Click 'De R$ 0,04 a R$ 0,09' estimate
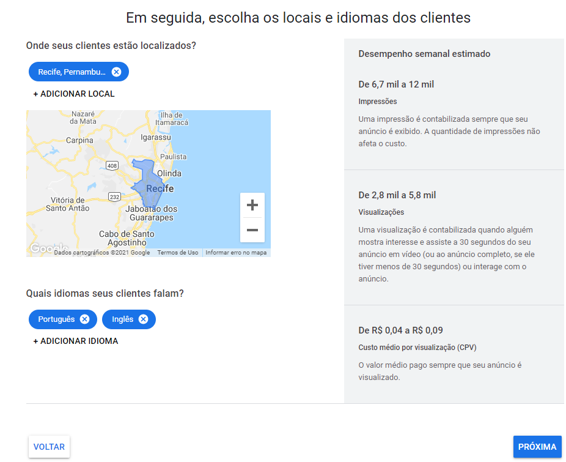 pos(400,330)
